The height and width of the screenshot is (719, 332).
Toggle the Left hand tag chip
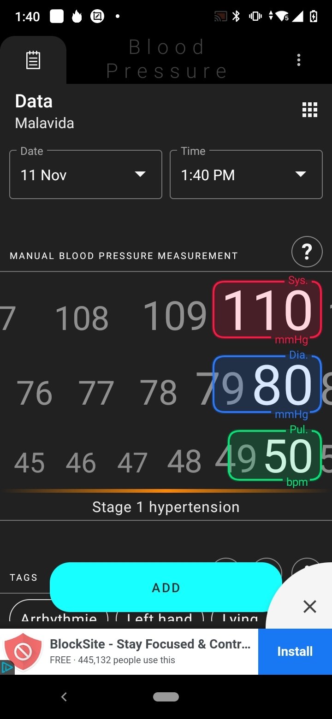point(160,615)
